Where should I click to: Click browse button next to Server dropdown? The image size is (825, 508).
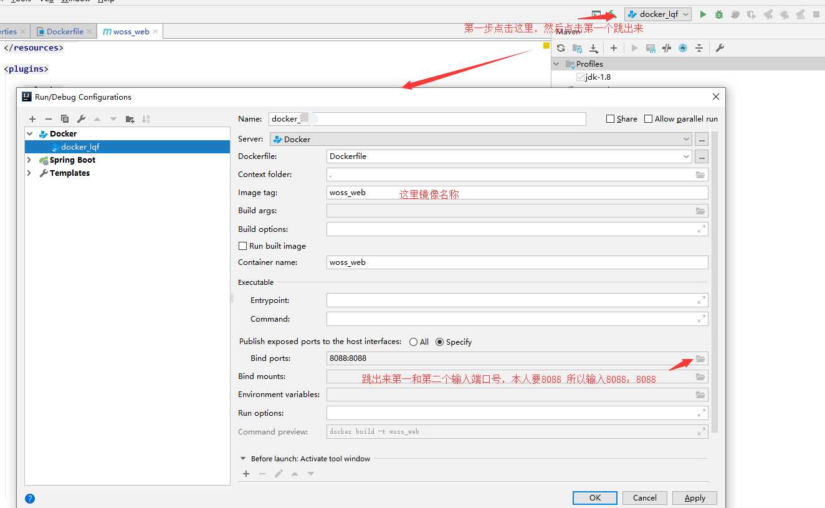[x=702, y=139]
